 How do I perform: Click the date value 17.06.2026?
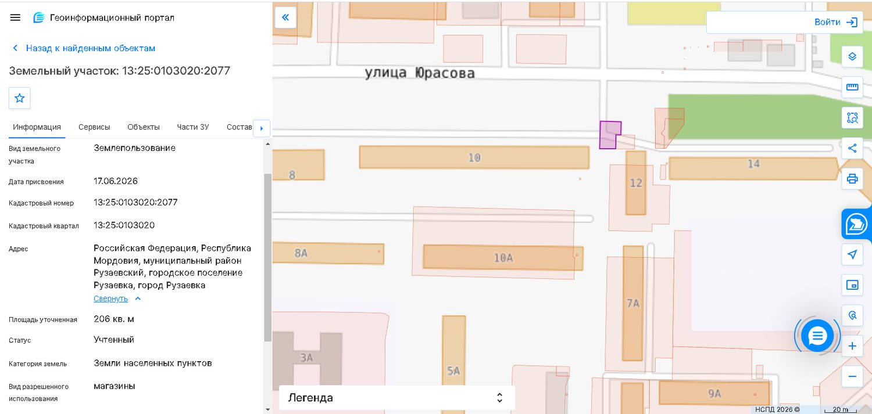point(116,181)
